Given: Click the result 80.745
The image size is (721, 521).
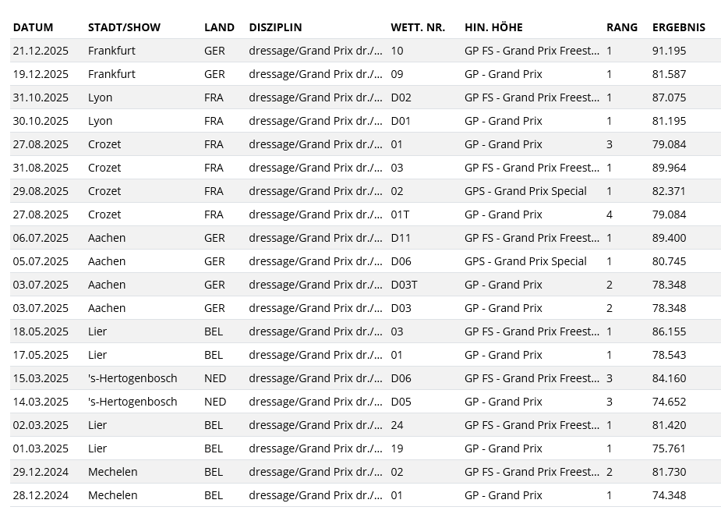Looking at the screenshot, I should pos(669,261).
